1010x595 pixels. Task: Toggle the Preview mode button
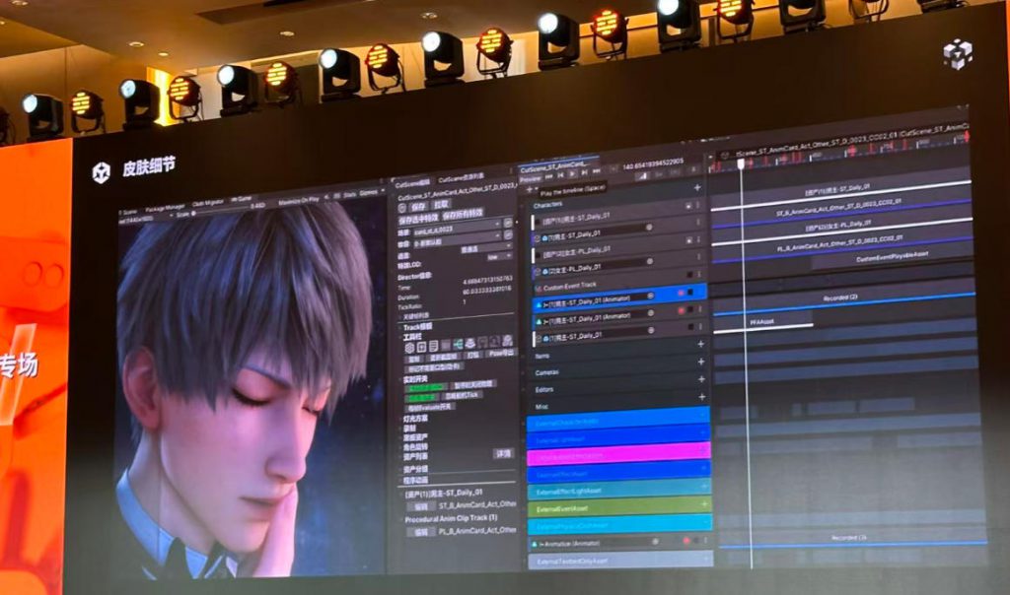click(531, 178)
